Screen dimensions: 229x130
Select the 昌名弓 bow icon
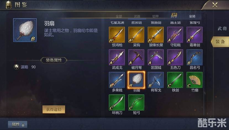coord(194,57)
